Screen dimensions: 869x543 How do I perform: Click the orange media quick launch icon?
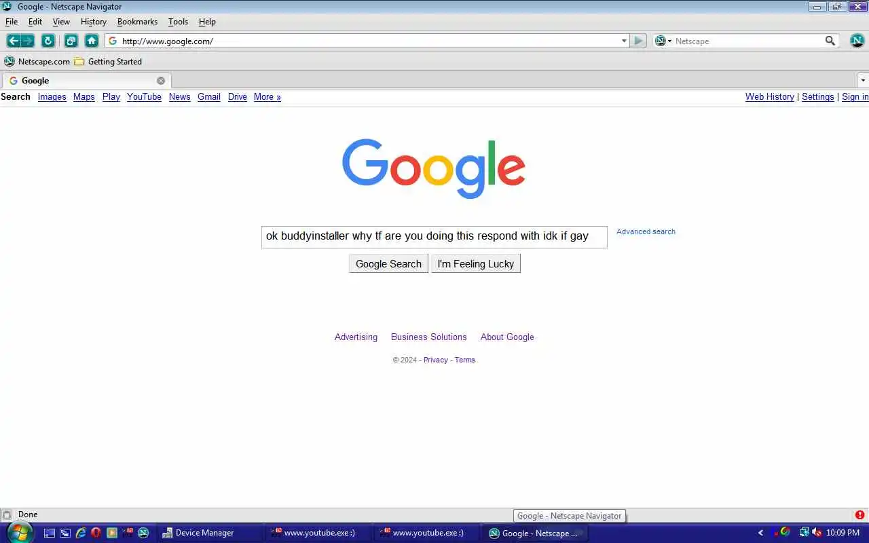pos(112,533)
